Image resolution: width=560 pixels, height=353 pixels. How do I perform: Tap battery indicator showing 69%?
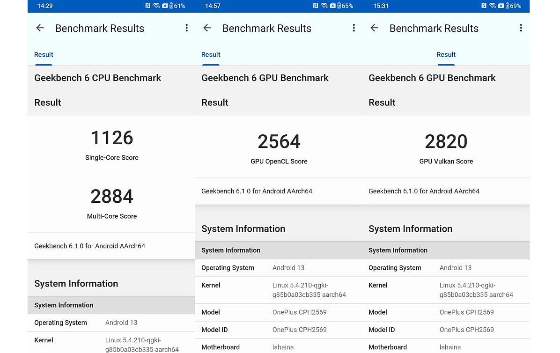(x=513, y=6)
